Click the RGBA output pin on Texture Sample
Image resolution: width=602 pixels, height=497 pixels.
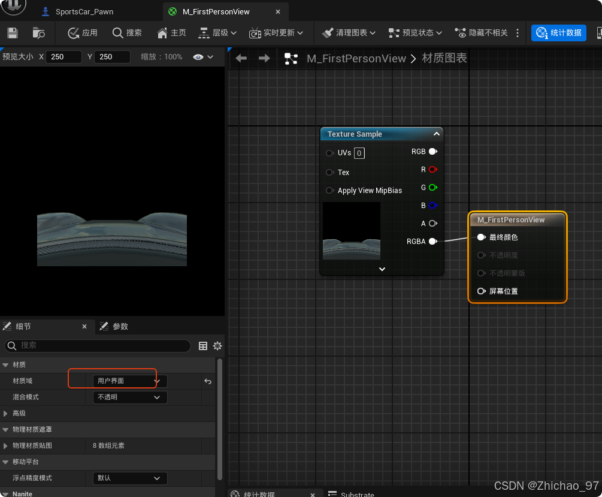coord(432,242)
